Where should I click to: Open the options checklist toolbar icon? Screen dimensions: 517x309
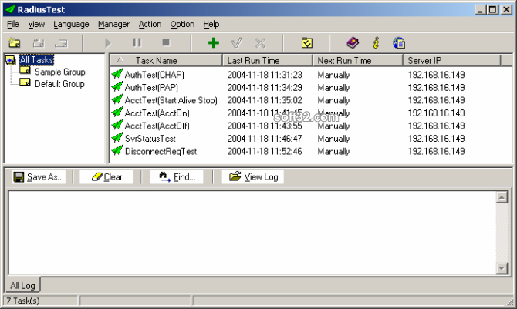coord(307,43)
